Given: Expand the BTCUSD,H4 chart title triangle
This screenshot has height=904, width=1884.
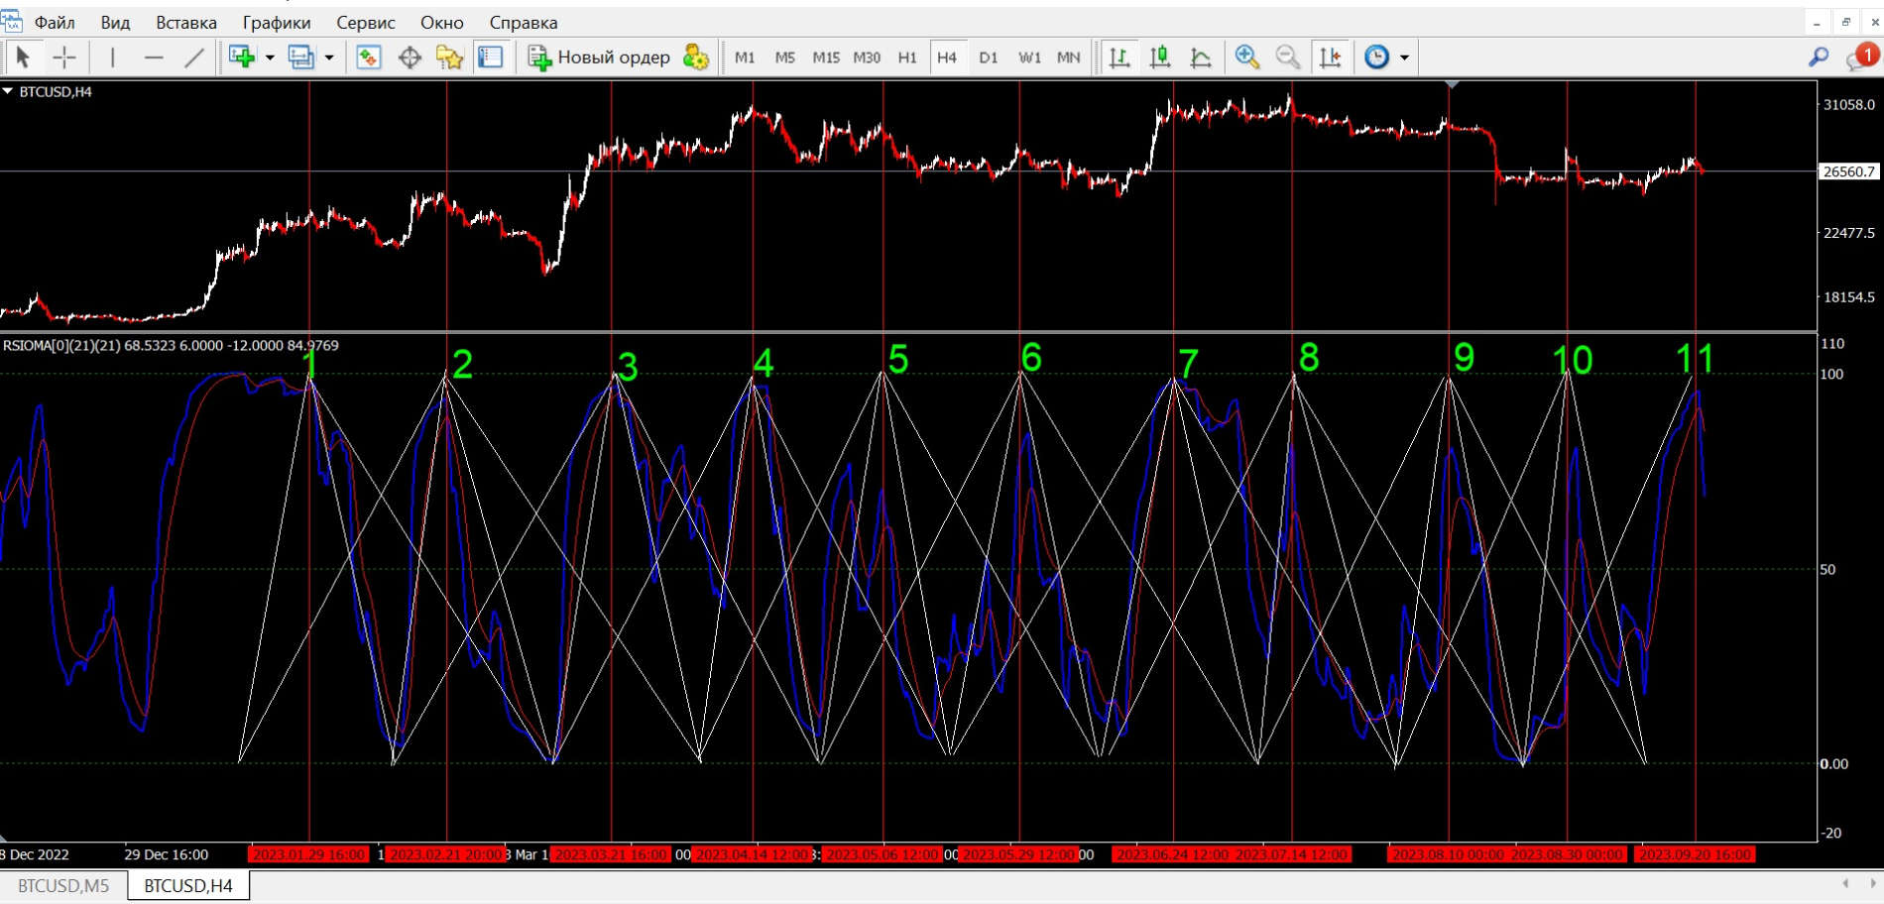Looking at the screenshot, I should [8, 91].
